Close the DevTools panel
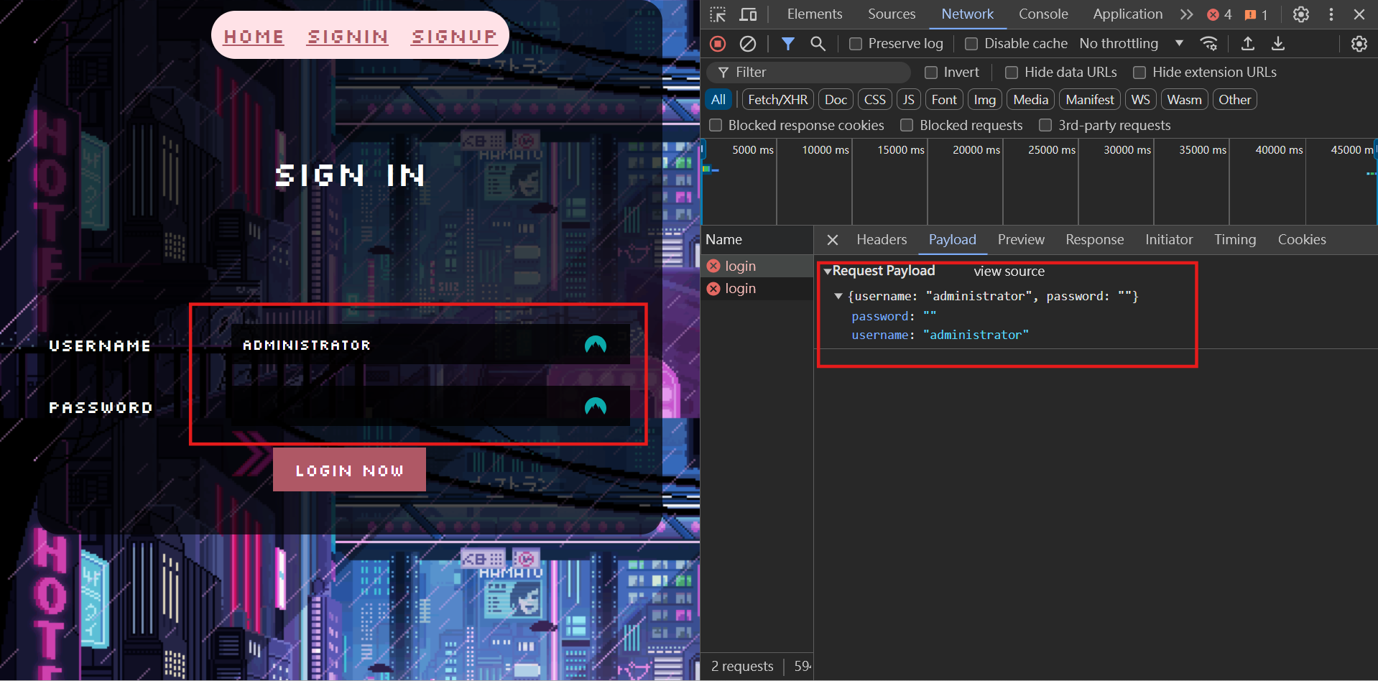1378x681 pixels. tap(1359, 14)
